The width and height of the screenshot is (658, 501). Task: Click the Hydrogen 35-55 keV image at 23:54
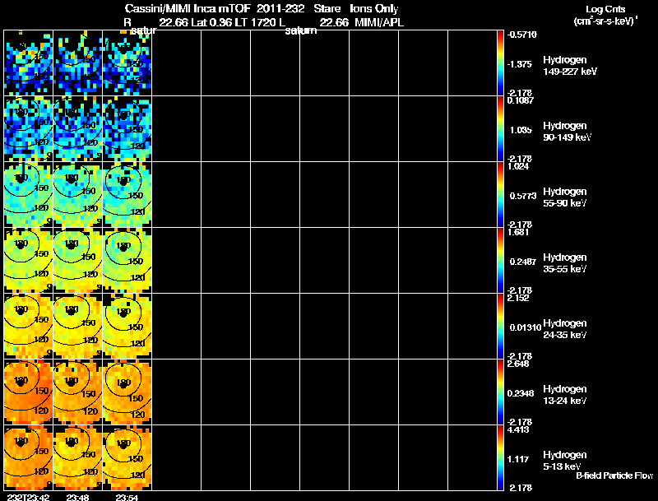[127, 261]
